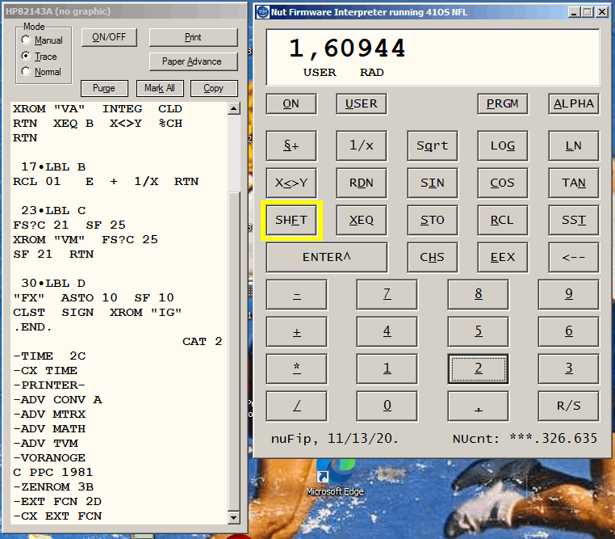Screen dimensions: 615x539
Task: Click the printer output scroll down arrow
Action: [234, 517]
